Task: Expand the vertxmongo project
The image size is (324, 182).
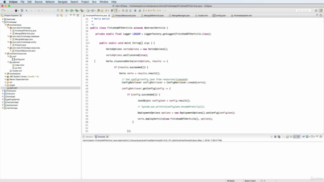Action: point(3,108)
